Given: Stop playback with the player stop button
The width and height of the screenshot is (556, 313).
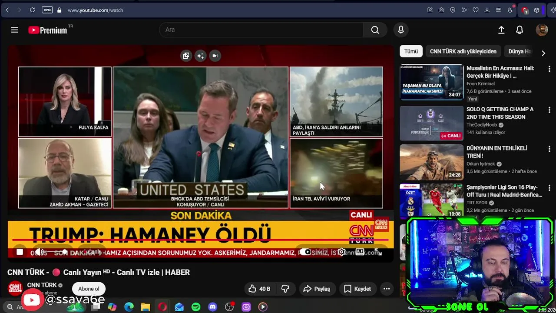Looking at the screenshot, I should [20, 252].
